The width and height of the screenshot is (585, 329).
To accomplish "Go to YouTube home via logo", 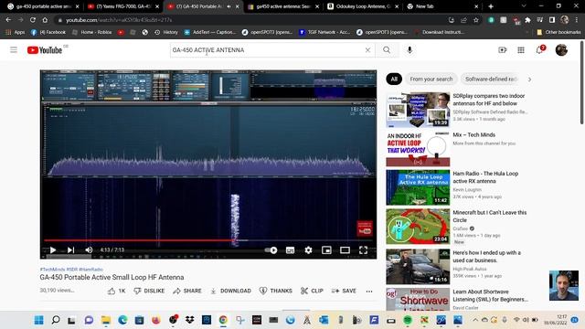I will point(45,50).
